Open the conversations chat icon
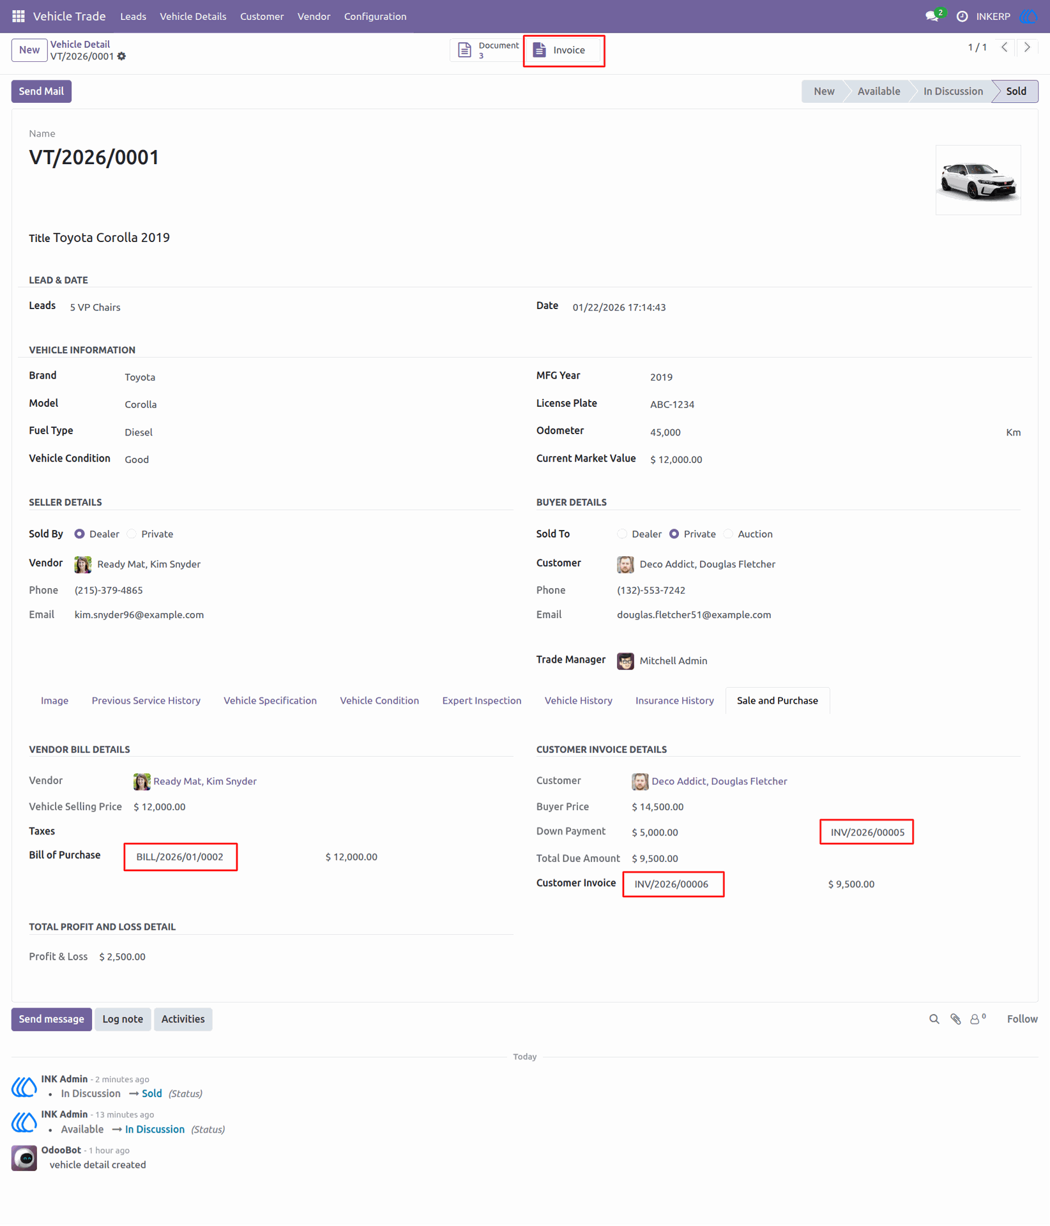The image size is (1050, 1226). coord(932,17)
